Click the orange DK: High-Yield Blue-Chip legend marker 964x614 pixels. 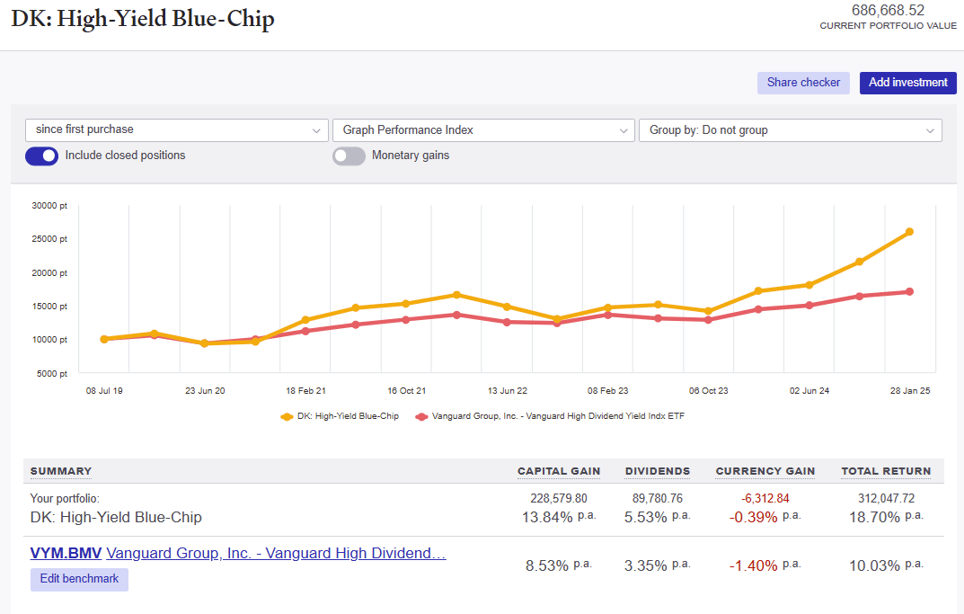point(287,416)
